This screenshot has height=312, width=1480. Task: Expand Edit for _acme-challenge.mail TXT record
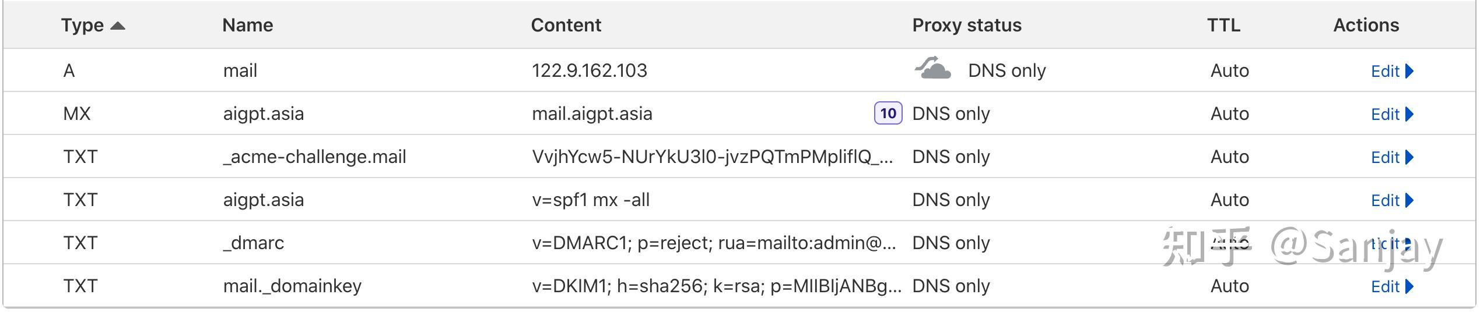coord(1392,157)
